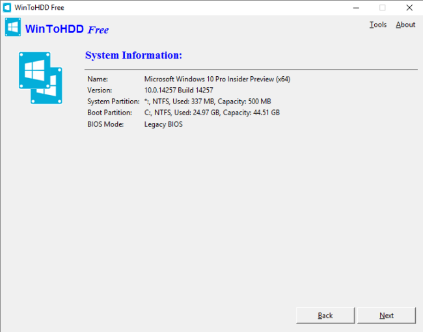The height and width of the screenshot is (332, 423).
Task: Select the Boot Partition C: value text
Action: pos(211,113)
